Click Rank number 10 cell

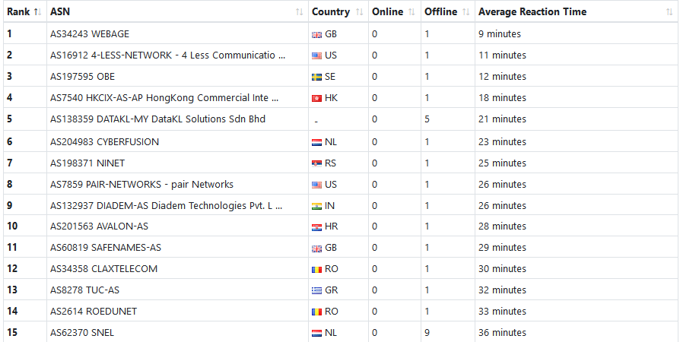12,226
